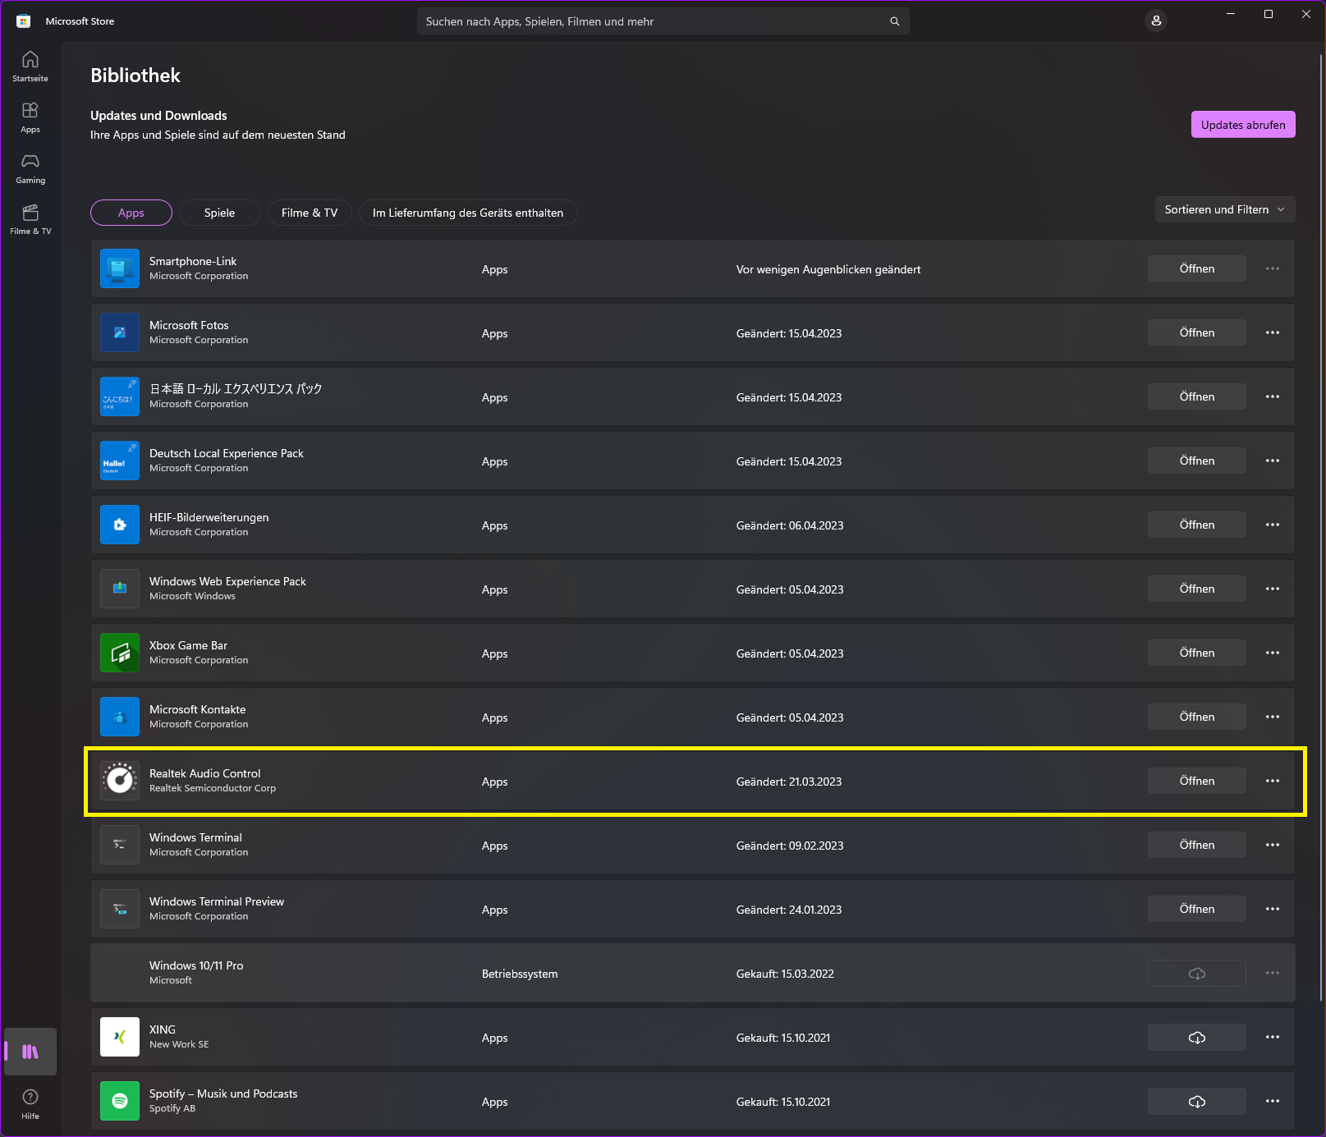
Task: Open more options for Microsoft Fotos
Action: pos(1272,332)
